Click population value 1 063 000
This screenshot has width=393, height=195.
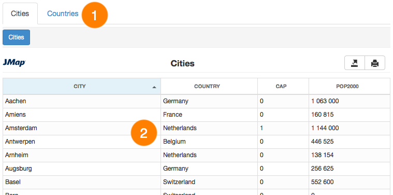(325, 101)
